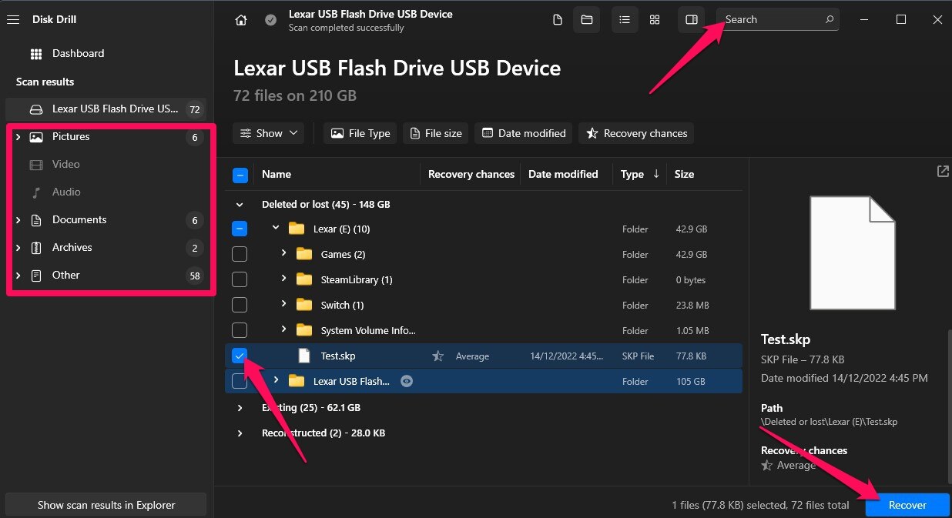Viewport: 952px width, 518px height.
Task: Check the System Volume Info checkbox
Action: (x=240, y=330)
